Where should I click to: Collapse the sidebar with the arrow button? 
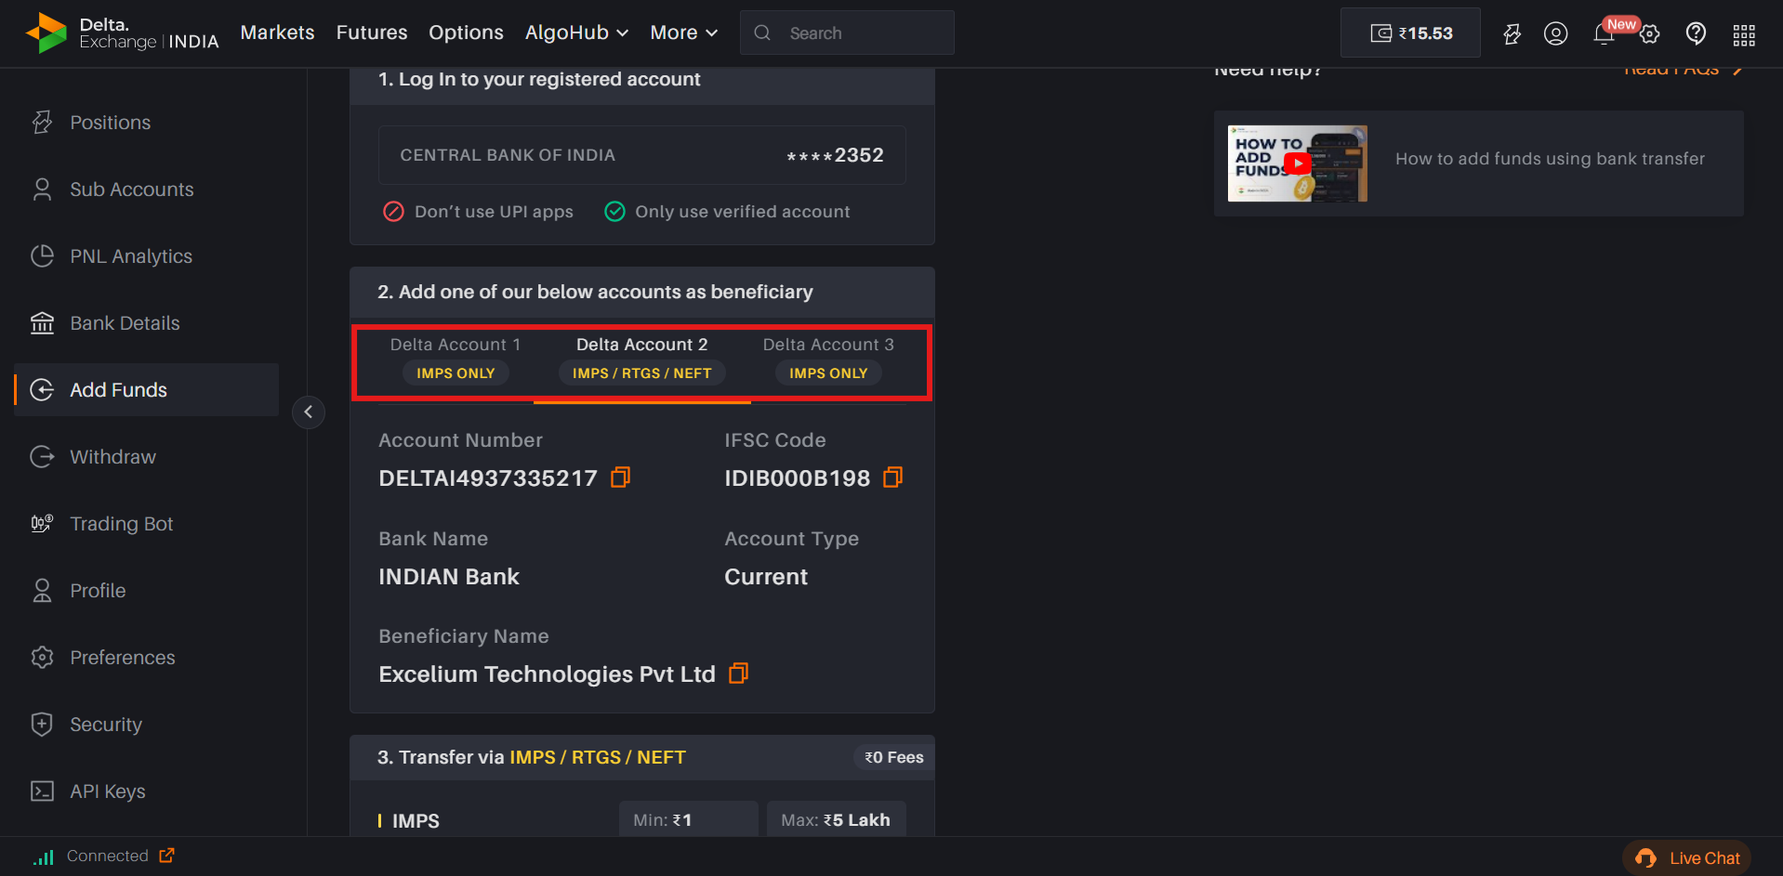309,412
